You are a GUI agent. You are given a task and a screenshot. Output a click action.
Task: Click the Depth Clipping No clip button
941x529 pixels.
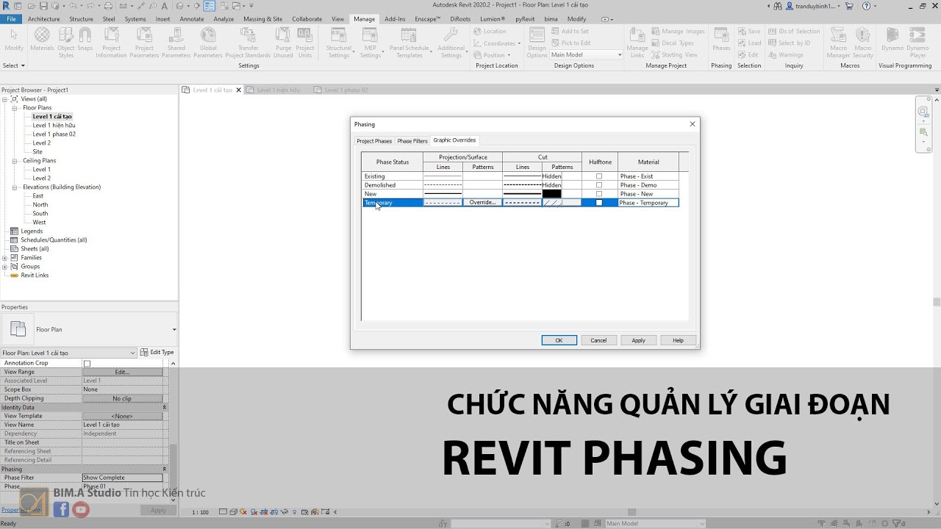click(122, 398)
